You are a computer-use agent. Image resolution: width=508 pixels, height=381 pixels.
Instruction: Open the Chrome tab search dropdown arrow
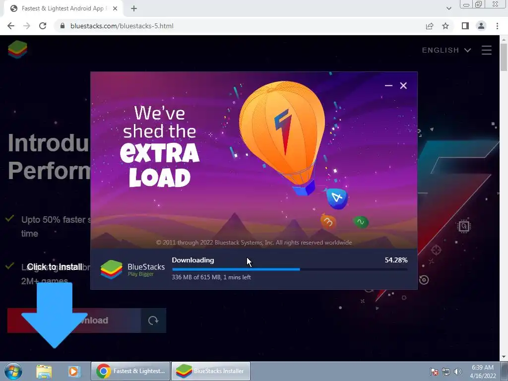[x=448, y=8]
